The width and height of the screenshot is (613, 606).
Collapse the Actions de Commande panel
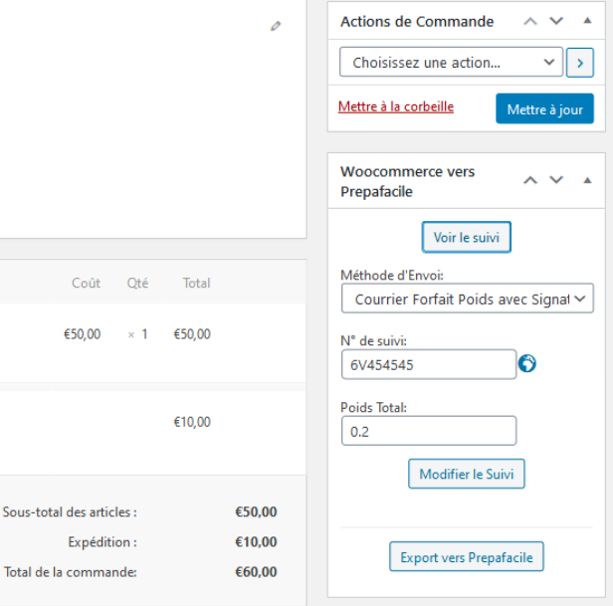point(587,21)
